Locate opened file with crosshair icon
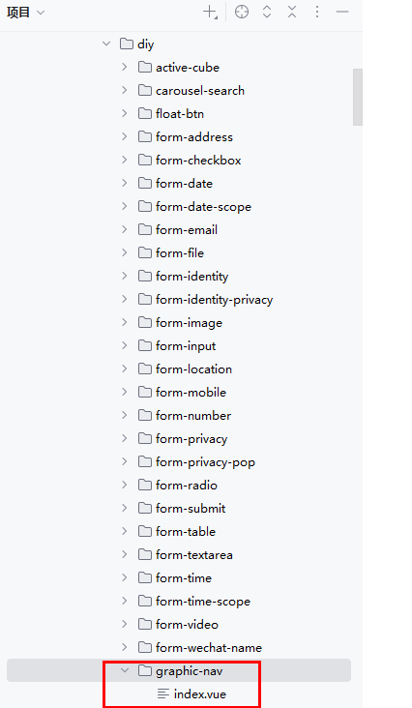 pyautogui.click(x=242, y=13)
